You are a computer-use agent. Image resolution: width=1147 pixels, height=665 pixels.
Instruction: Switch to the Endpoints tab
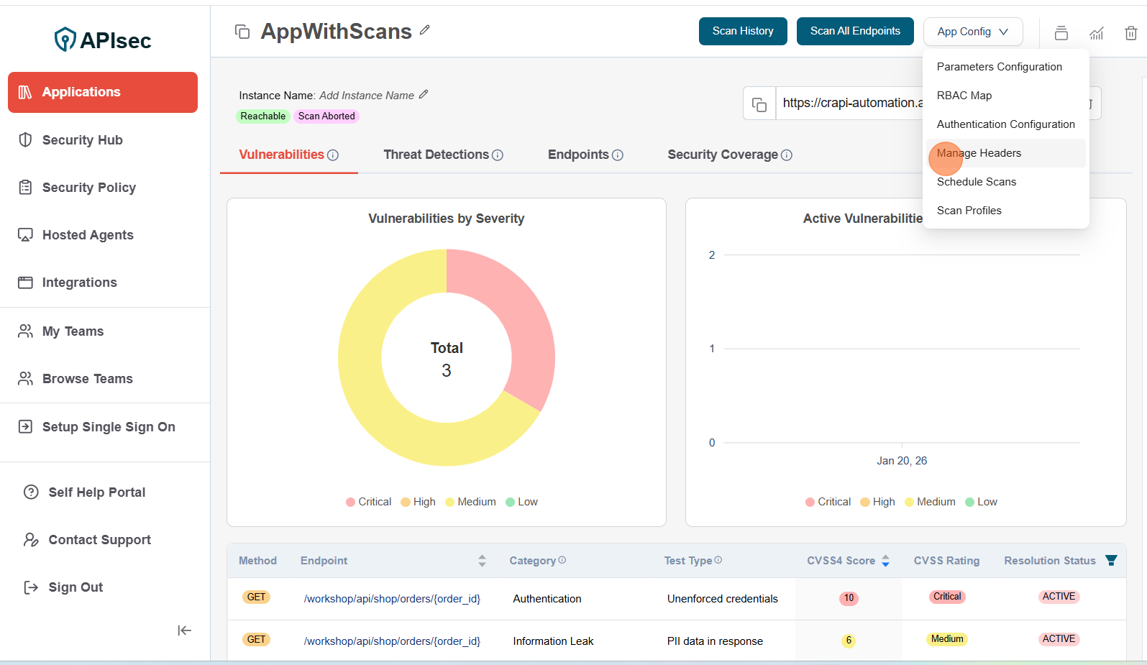click(578, 155)
